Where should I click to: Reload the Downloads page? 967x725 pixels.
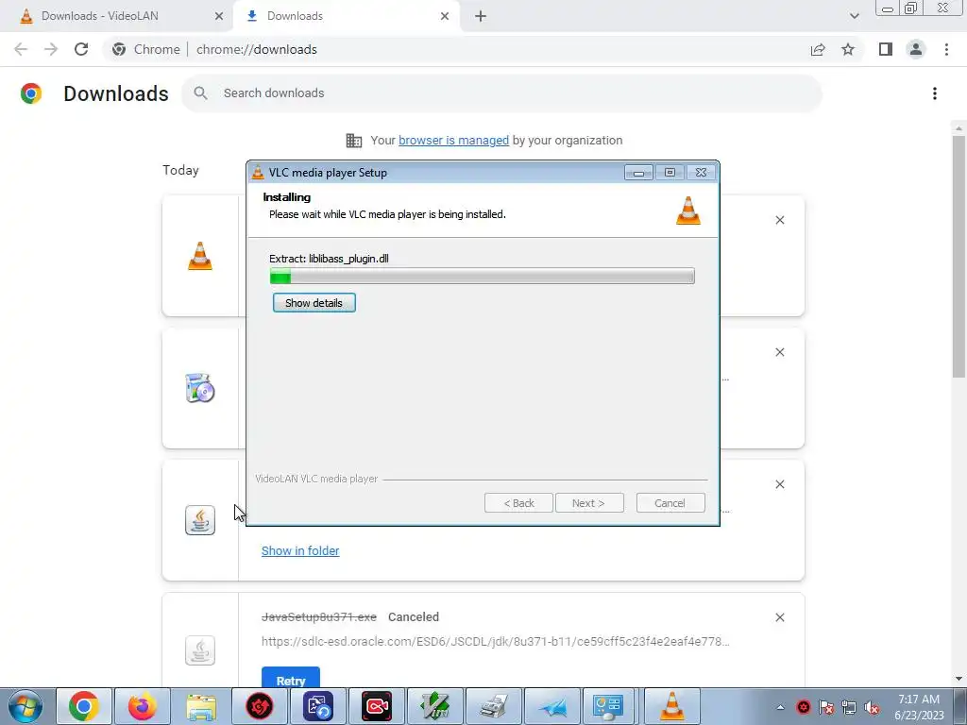coord(81,49)
